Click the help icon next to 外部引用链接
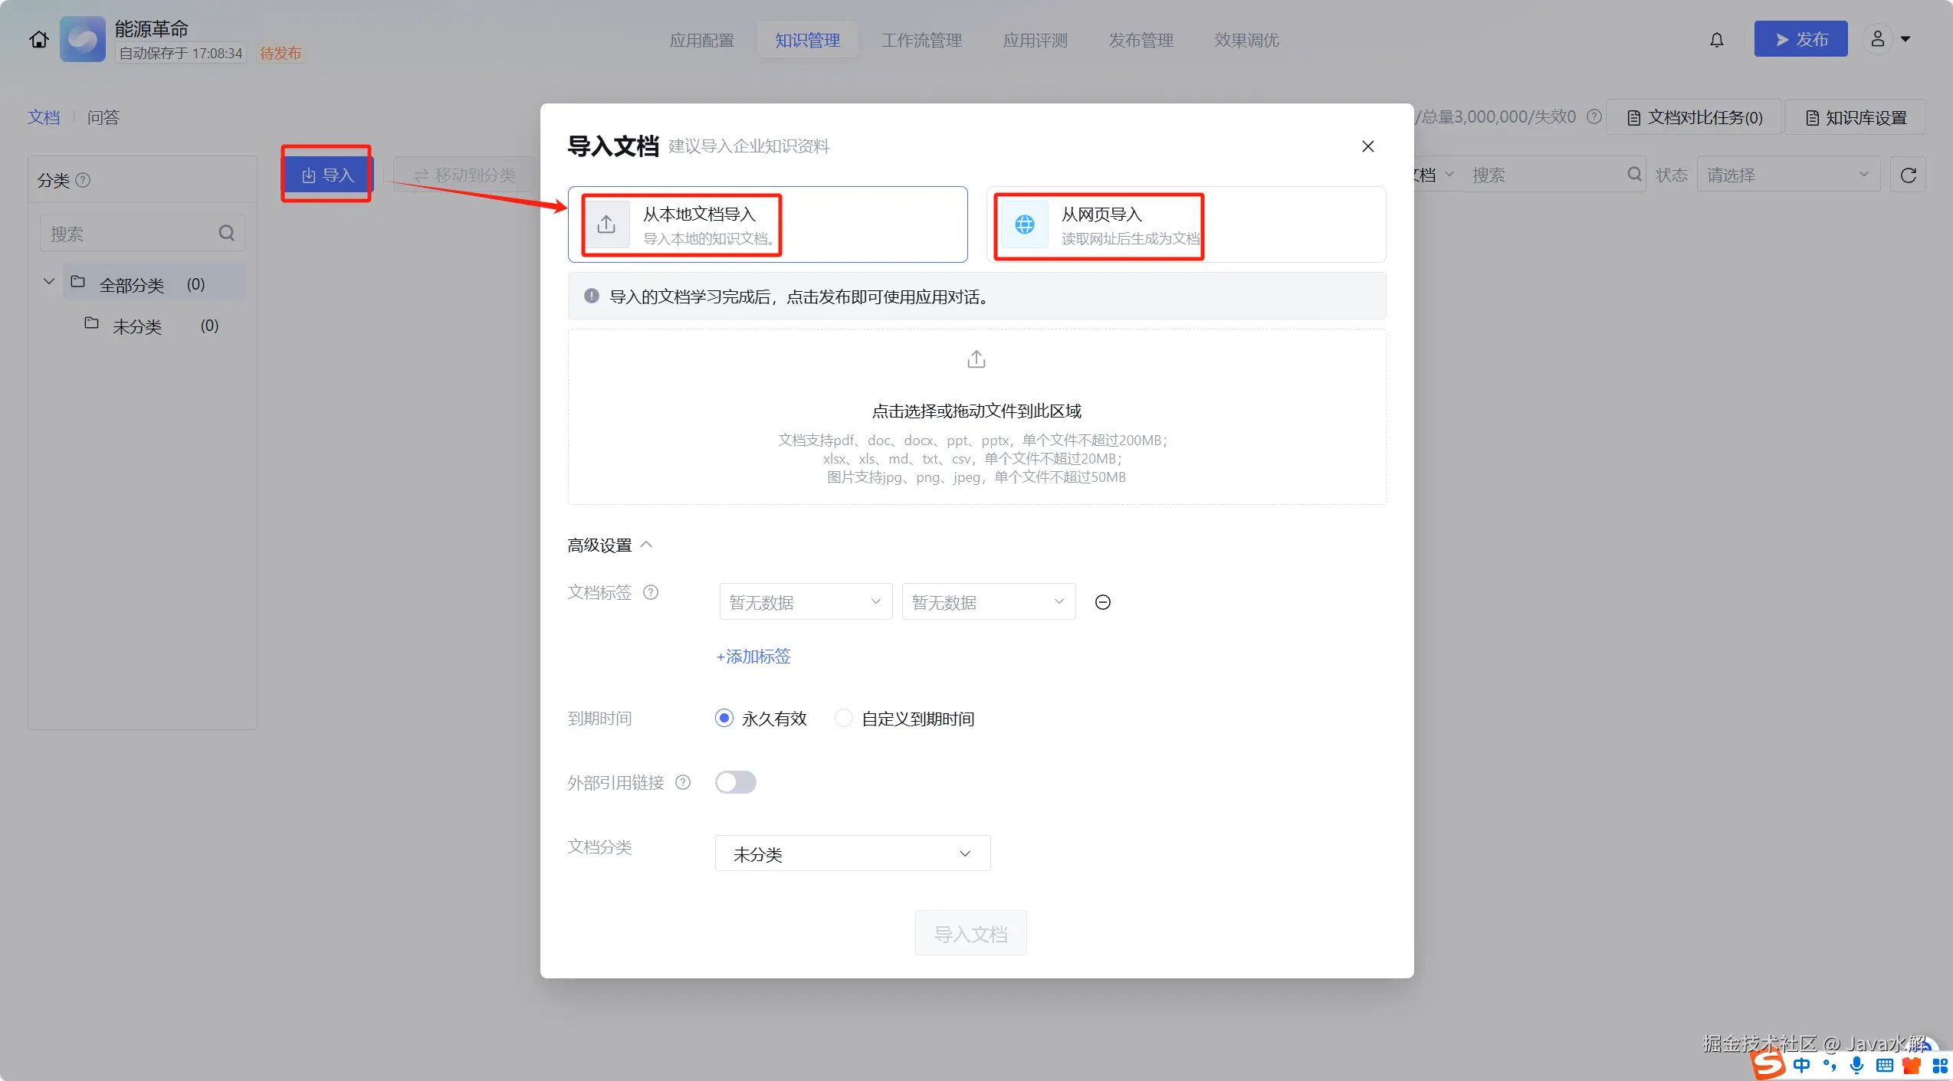 tap(683, 782)
